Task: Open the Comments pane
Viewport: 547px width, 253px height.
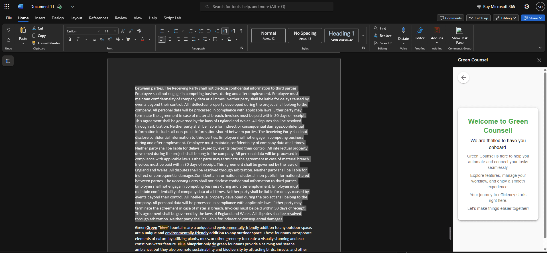Action: tap(450, 18)
